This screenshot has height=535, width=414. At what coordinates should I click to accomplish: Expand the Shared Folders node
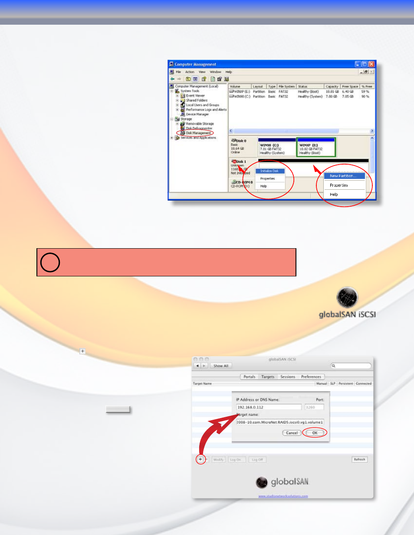(x=177, y=101)
